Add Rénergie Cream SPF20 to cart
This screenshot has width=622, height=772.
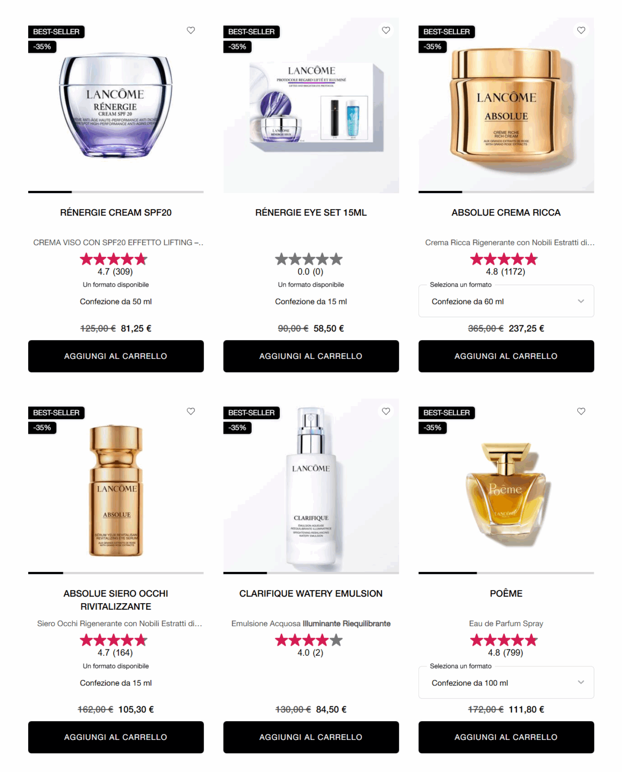click(116, 356)
